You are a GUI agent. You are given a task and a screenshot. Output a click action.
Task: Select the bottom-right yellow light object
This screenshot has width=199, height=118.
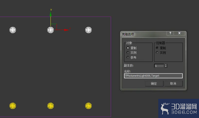pos(89,106)
